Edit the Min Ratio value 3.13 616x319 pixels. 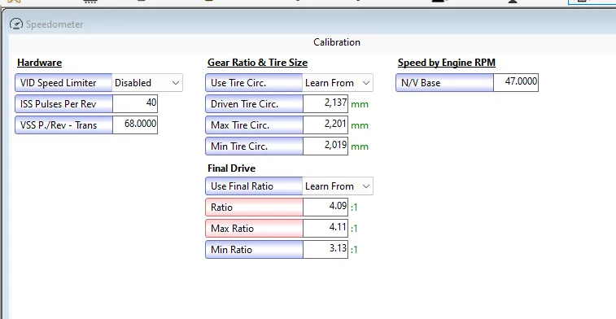pos(325,250)
